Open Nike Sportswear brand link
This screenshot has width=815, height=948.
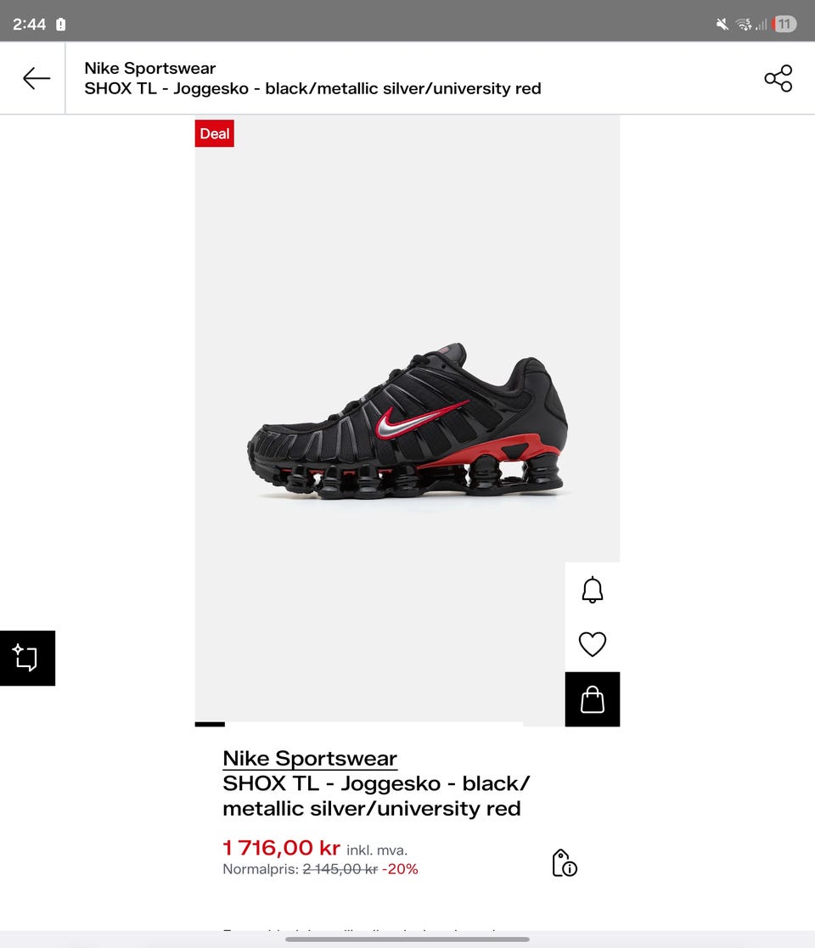click(x=310, y=758)
